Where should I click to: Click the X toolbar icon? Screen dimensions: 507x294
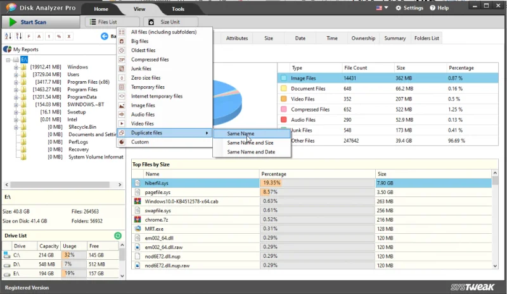pos(69,36)
